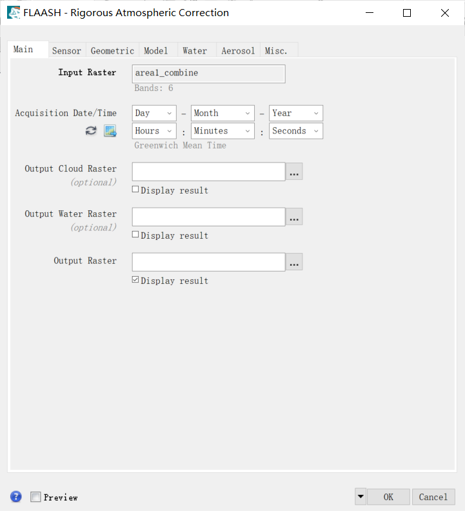Open the Day dropdown
Viewport: 465px width, 511px height.
(154, 113)
